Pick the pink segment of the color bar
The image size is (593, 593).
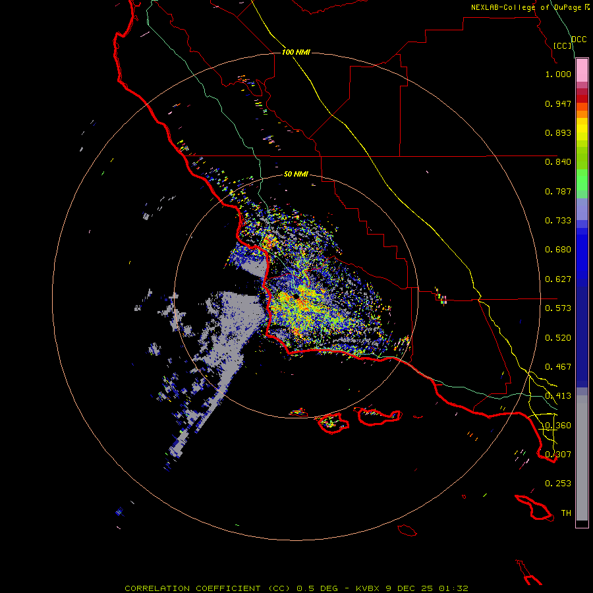(582, 71)
